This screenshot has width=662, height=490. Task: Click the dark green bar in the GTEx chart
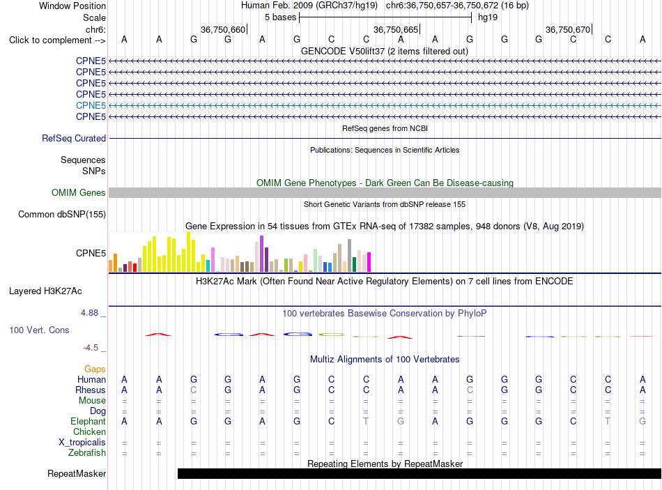[354, 264]
